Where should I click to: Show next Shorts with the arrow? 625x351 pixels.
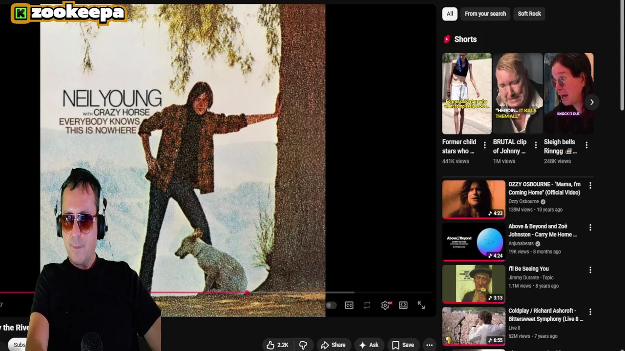(x=591, y=102)
